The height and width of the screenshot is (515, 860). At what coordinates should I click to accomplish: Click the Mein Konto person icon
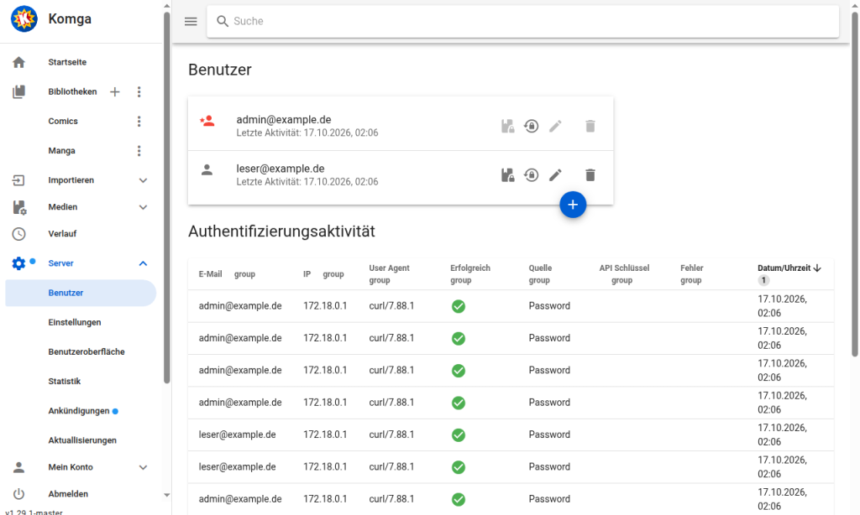(x=18, y=467)
